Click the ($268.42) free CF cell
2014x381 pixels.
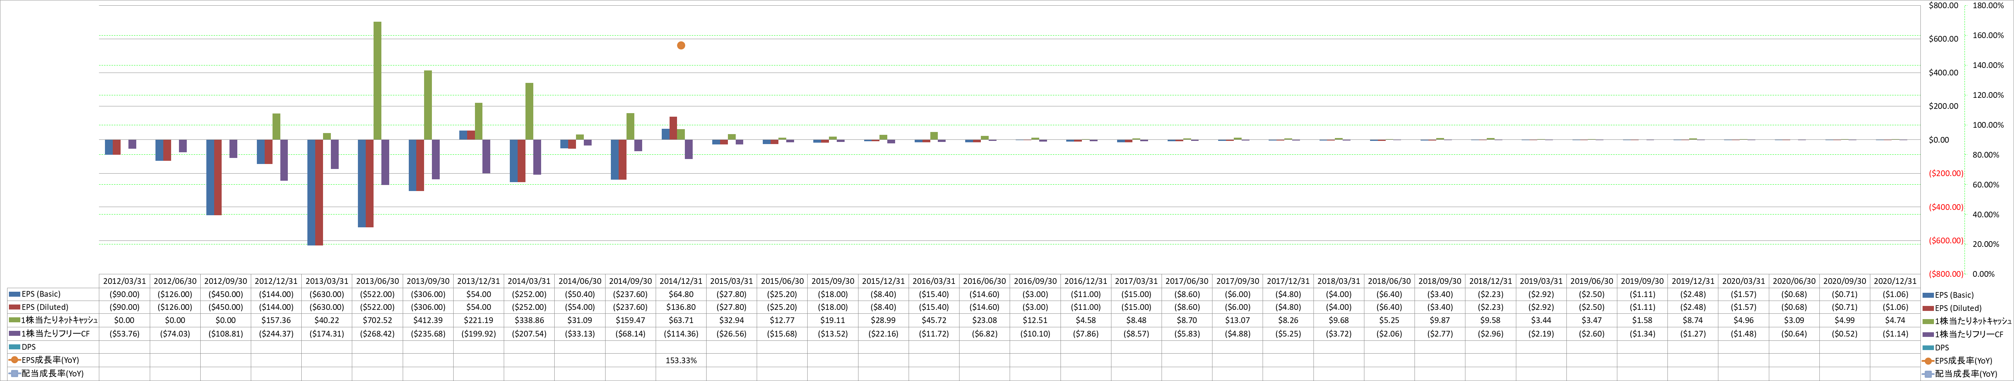coord(377,334)
